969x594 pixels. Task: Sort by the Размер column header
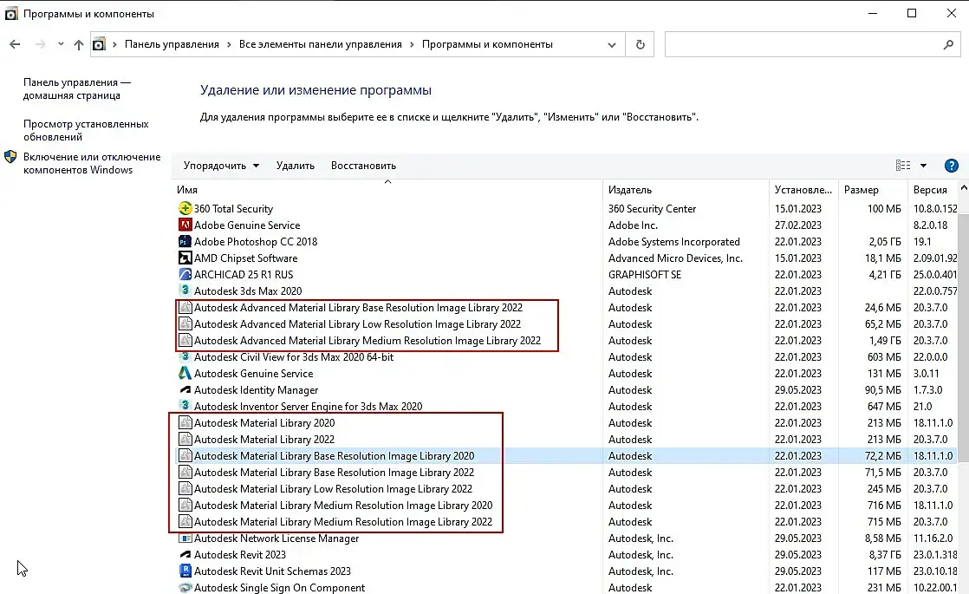[873, 190]
